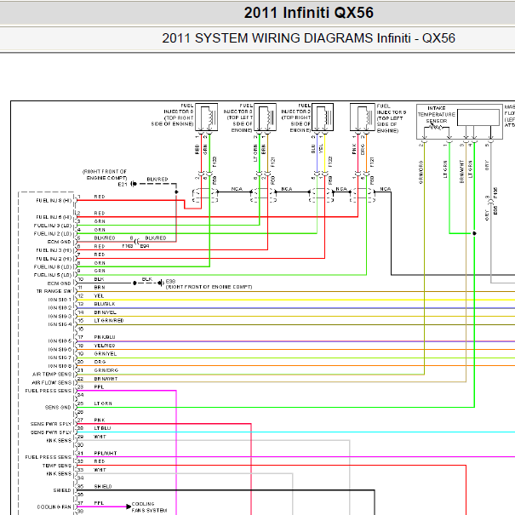This screenshot has width=515, height=515.
Task: Click the 'AIR TEMP SENS' pin label
Action: (52, 374)
